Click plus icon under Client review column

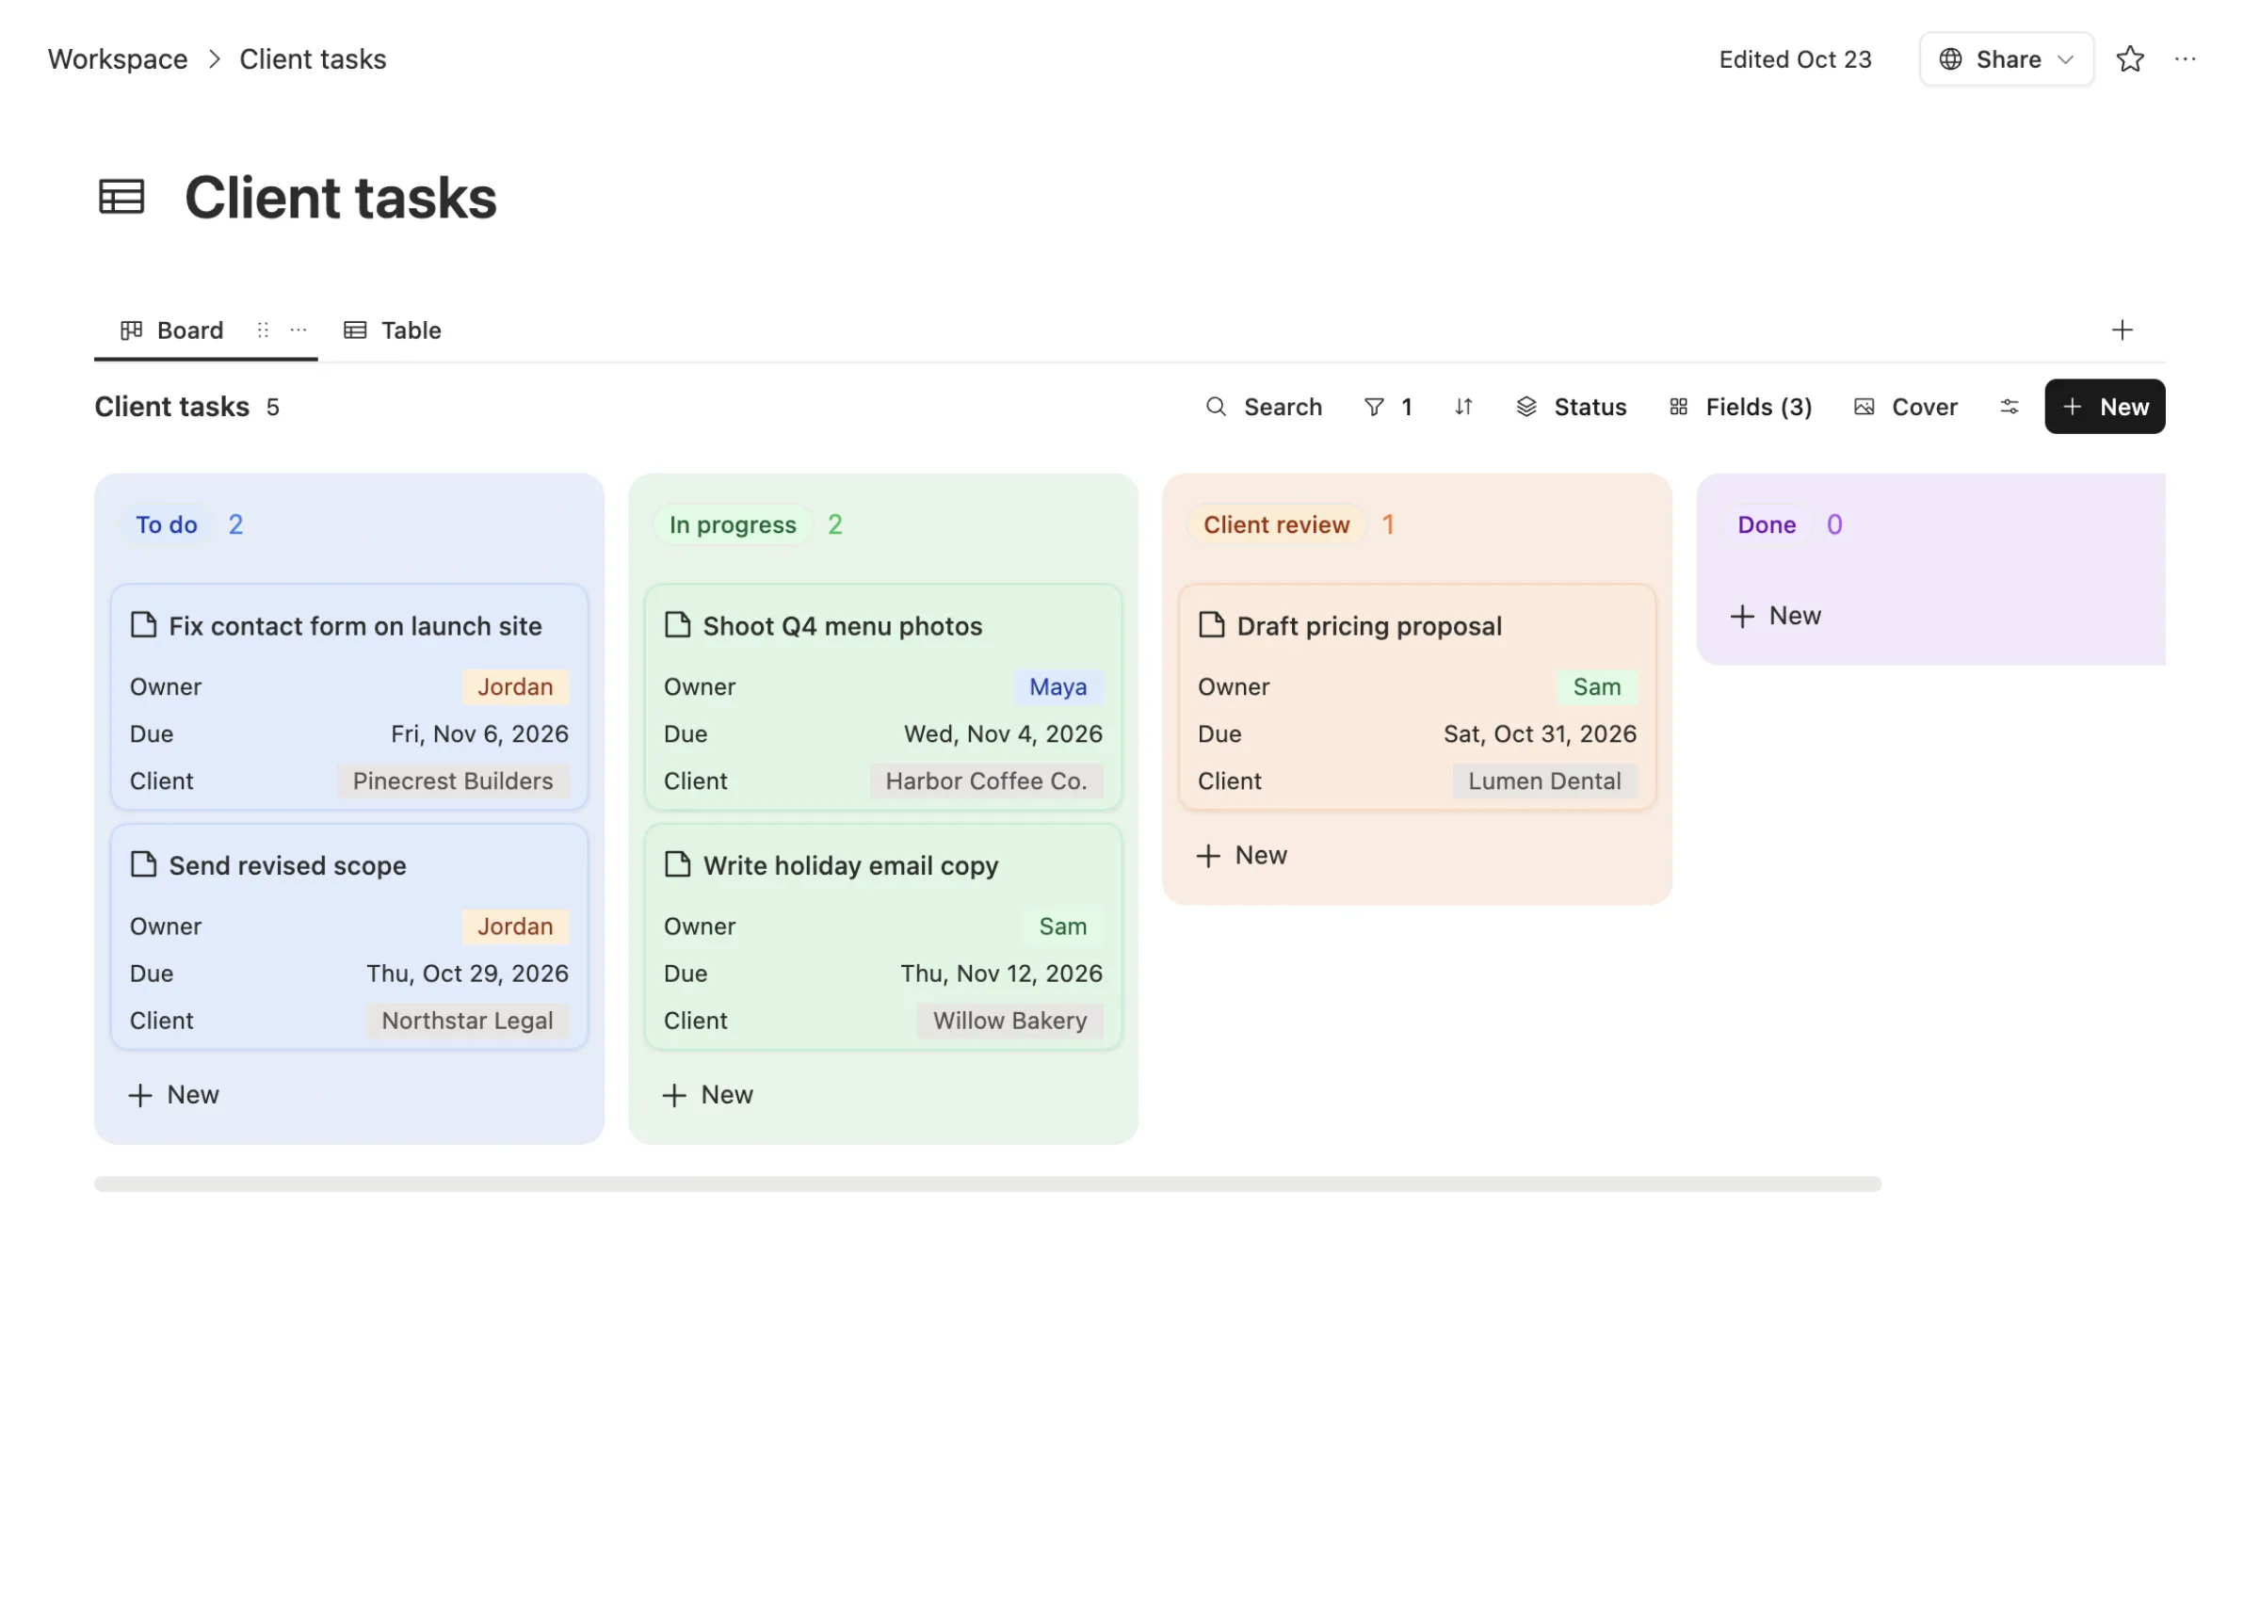1207,857
